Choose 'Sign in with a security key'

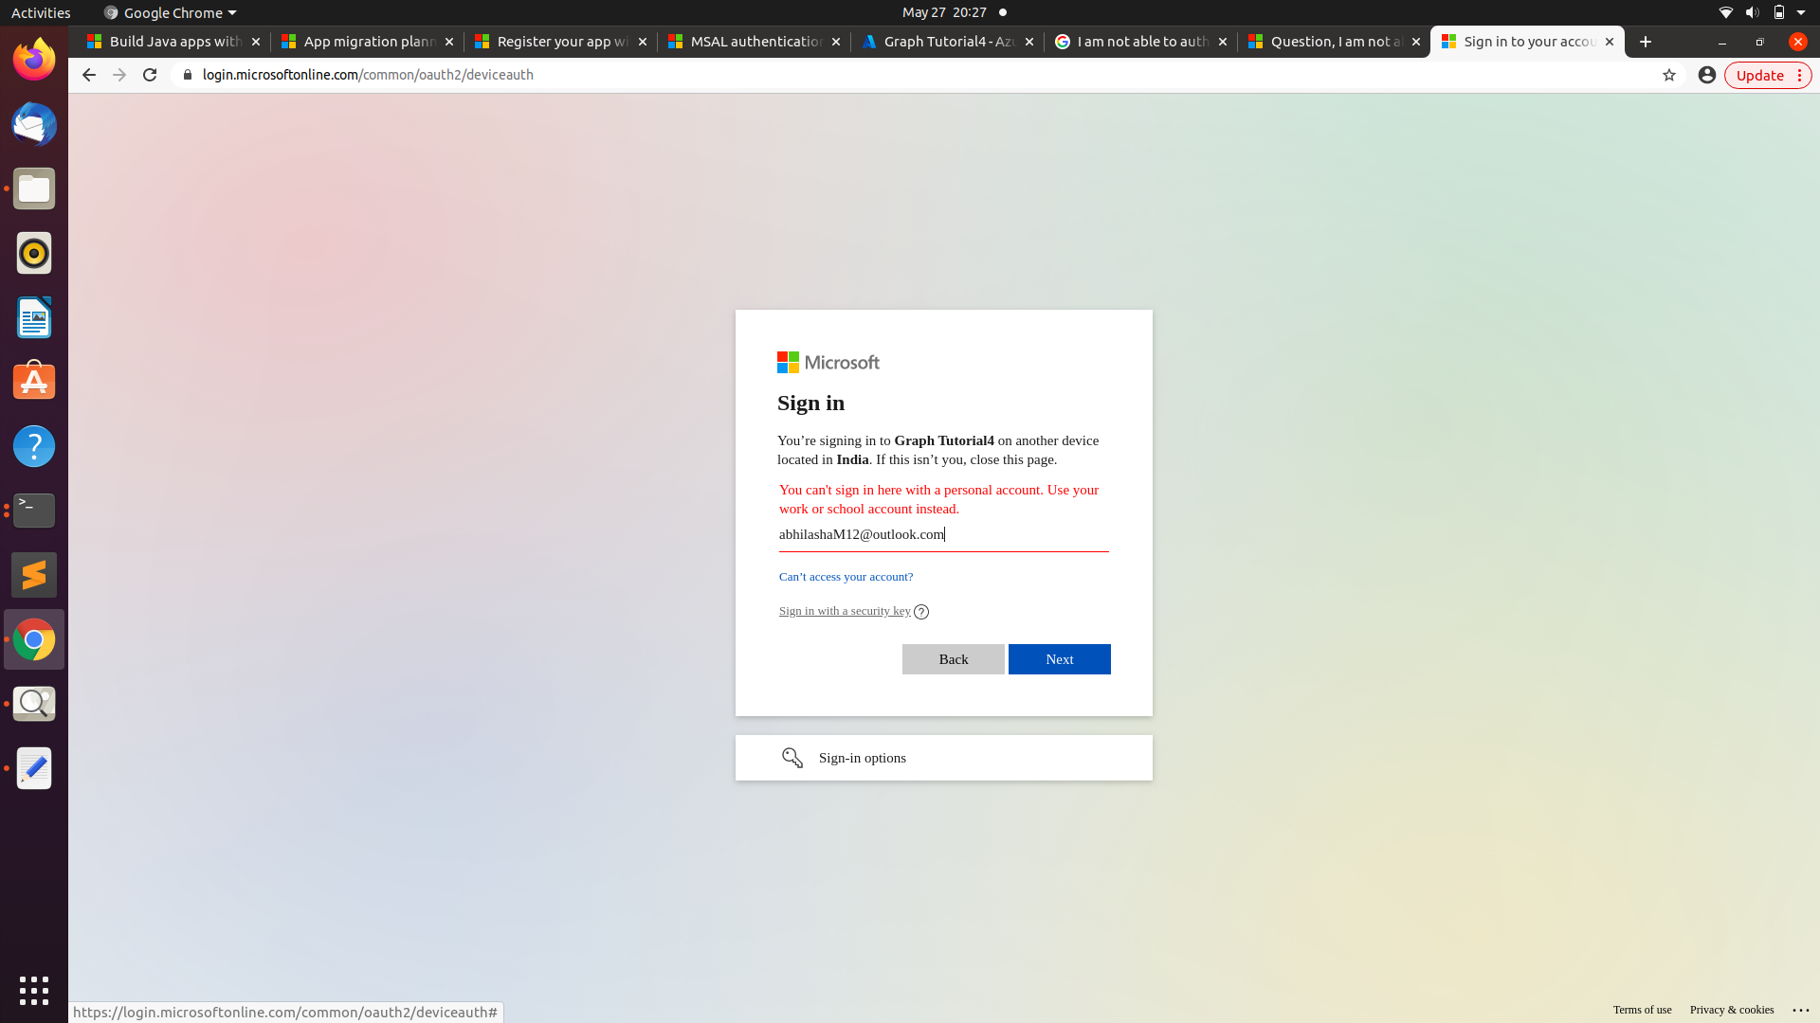(x=845, y=611)
